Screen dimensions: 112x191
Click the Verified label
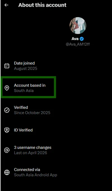[21, 107]
